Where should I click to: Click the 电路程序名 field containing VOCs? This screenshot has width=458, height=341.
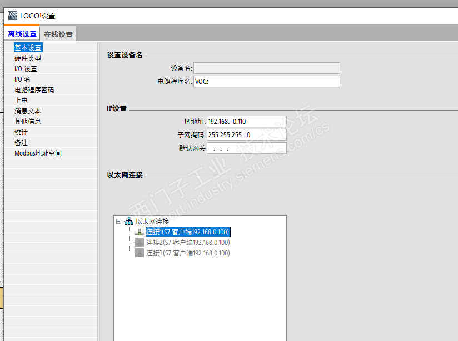click(267, 81)
